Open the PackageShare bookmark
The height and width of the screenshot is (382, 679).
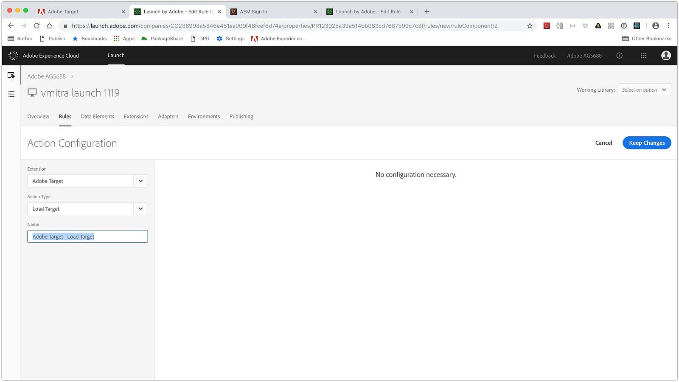pyautogui.click(x=162, y=39)
